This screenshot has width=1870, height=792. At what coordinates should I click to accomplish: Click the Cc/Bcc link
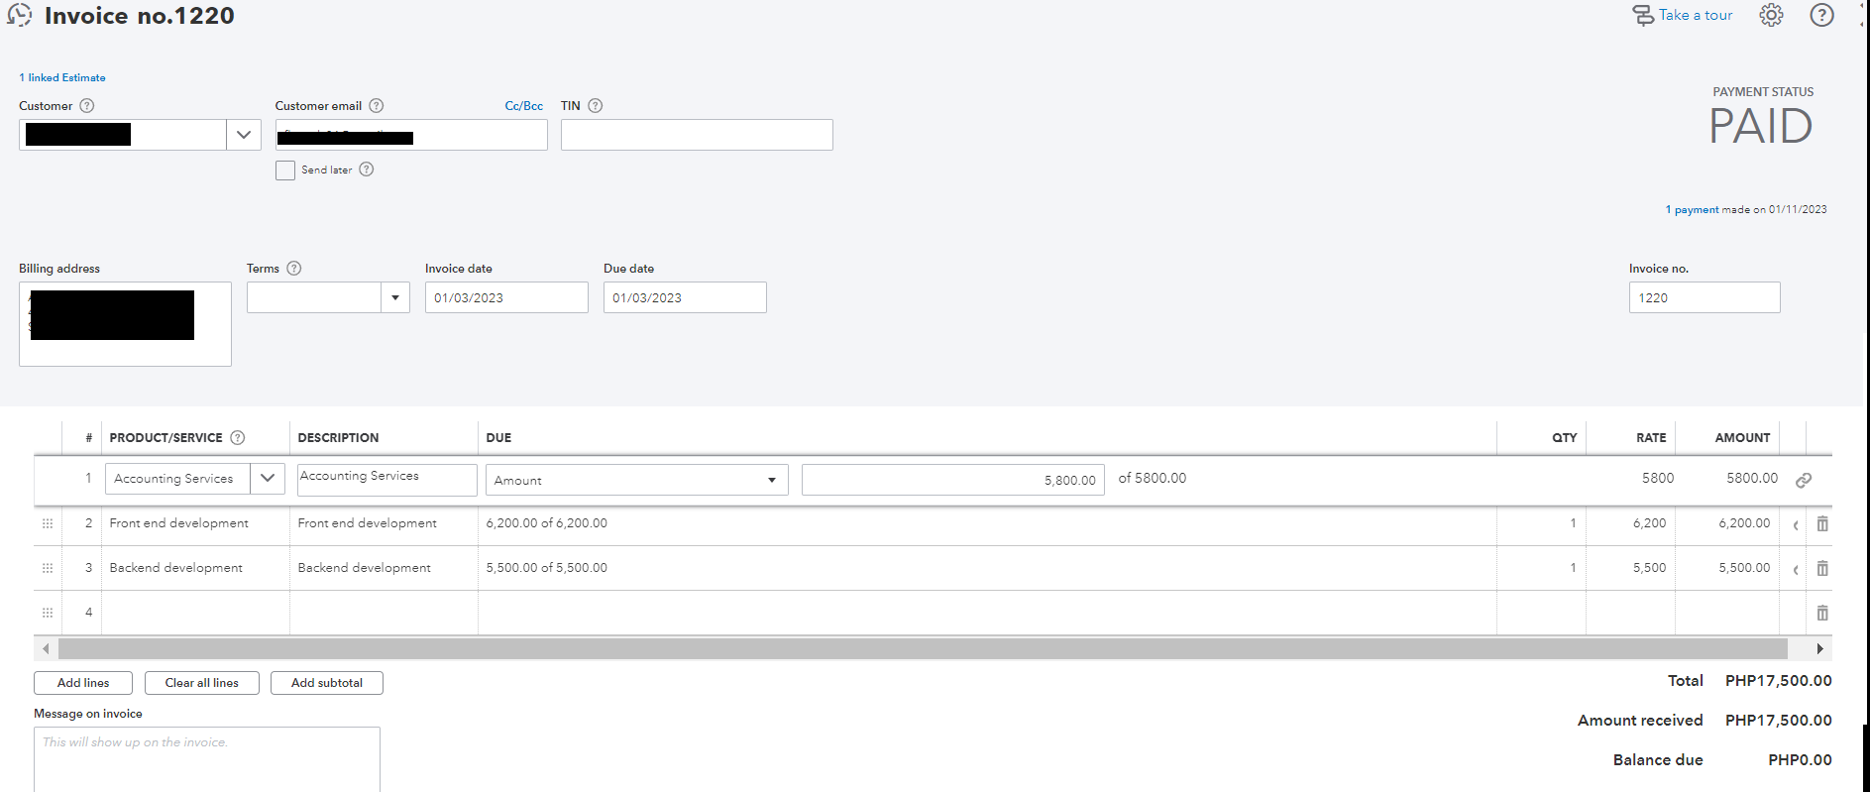click(524, 106)
